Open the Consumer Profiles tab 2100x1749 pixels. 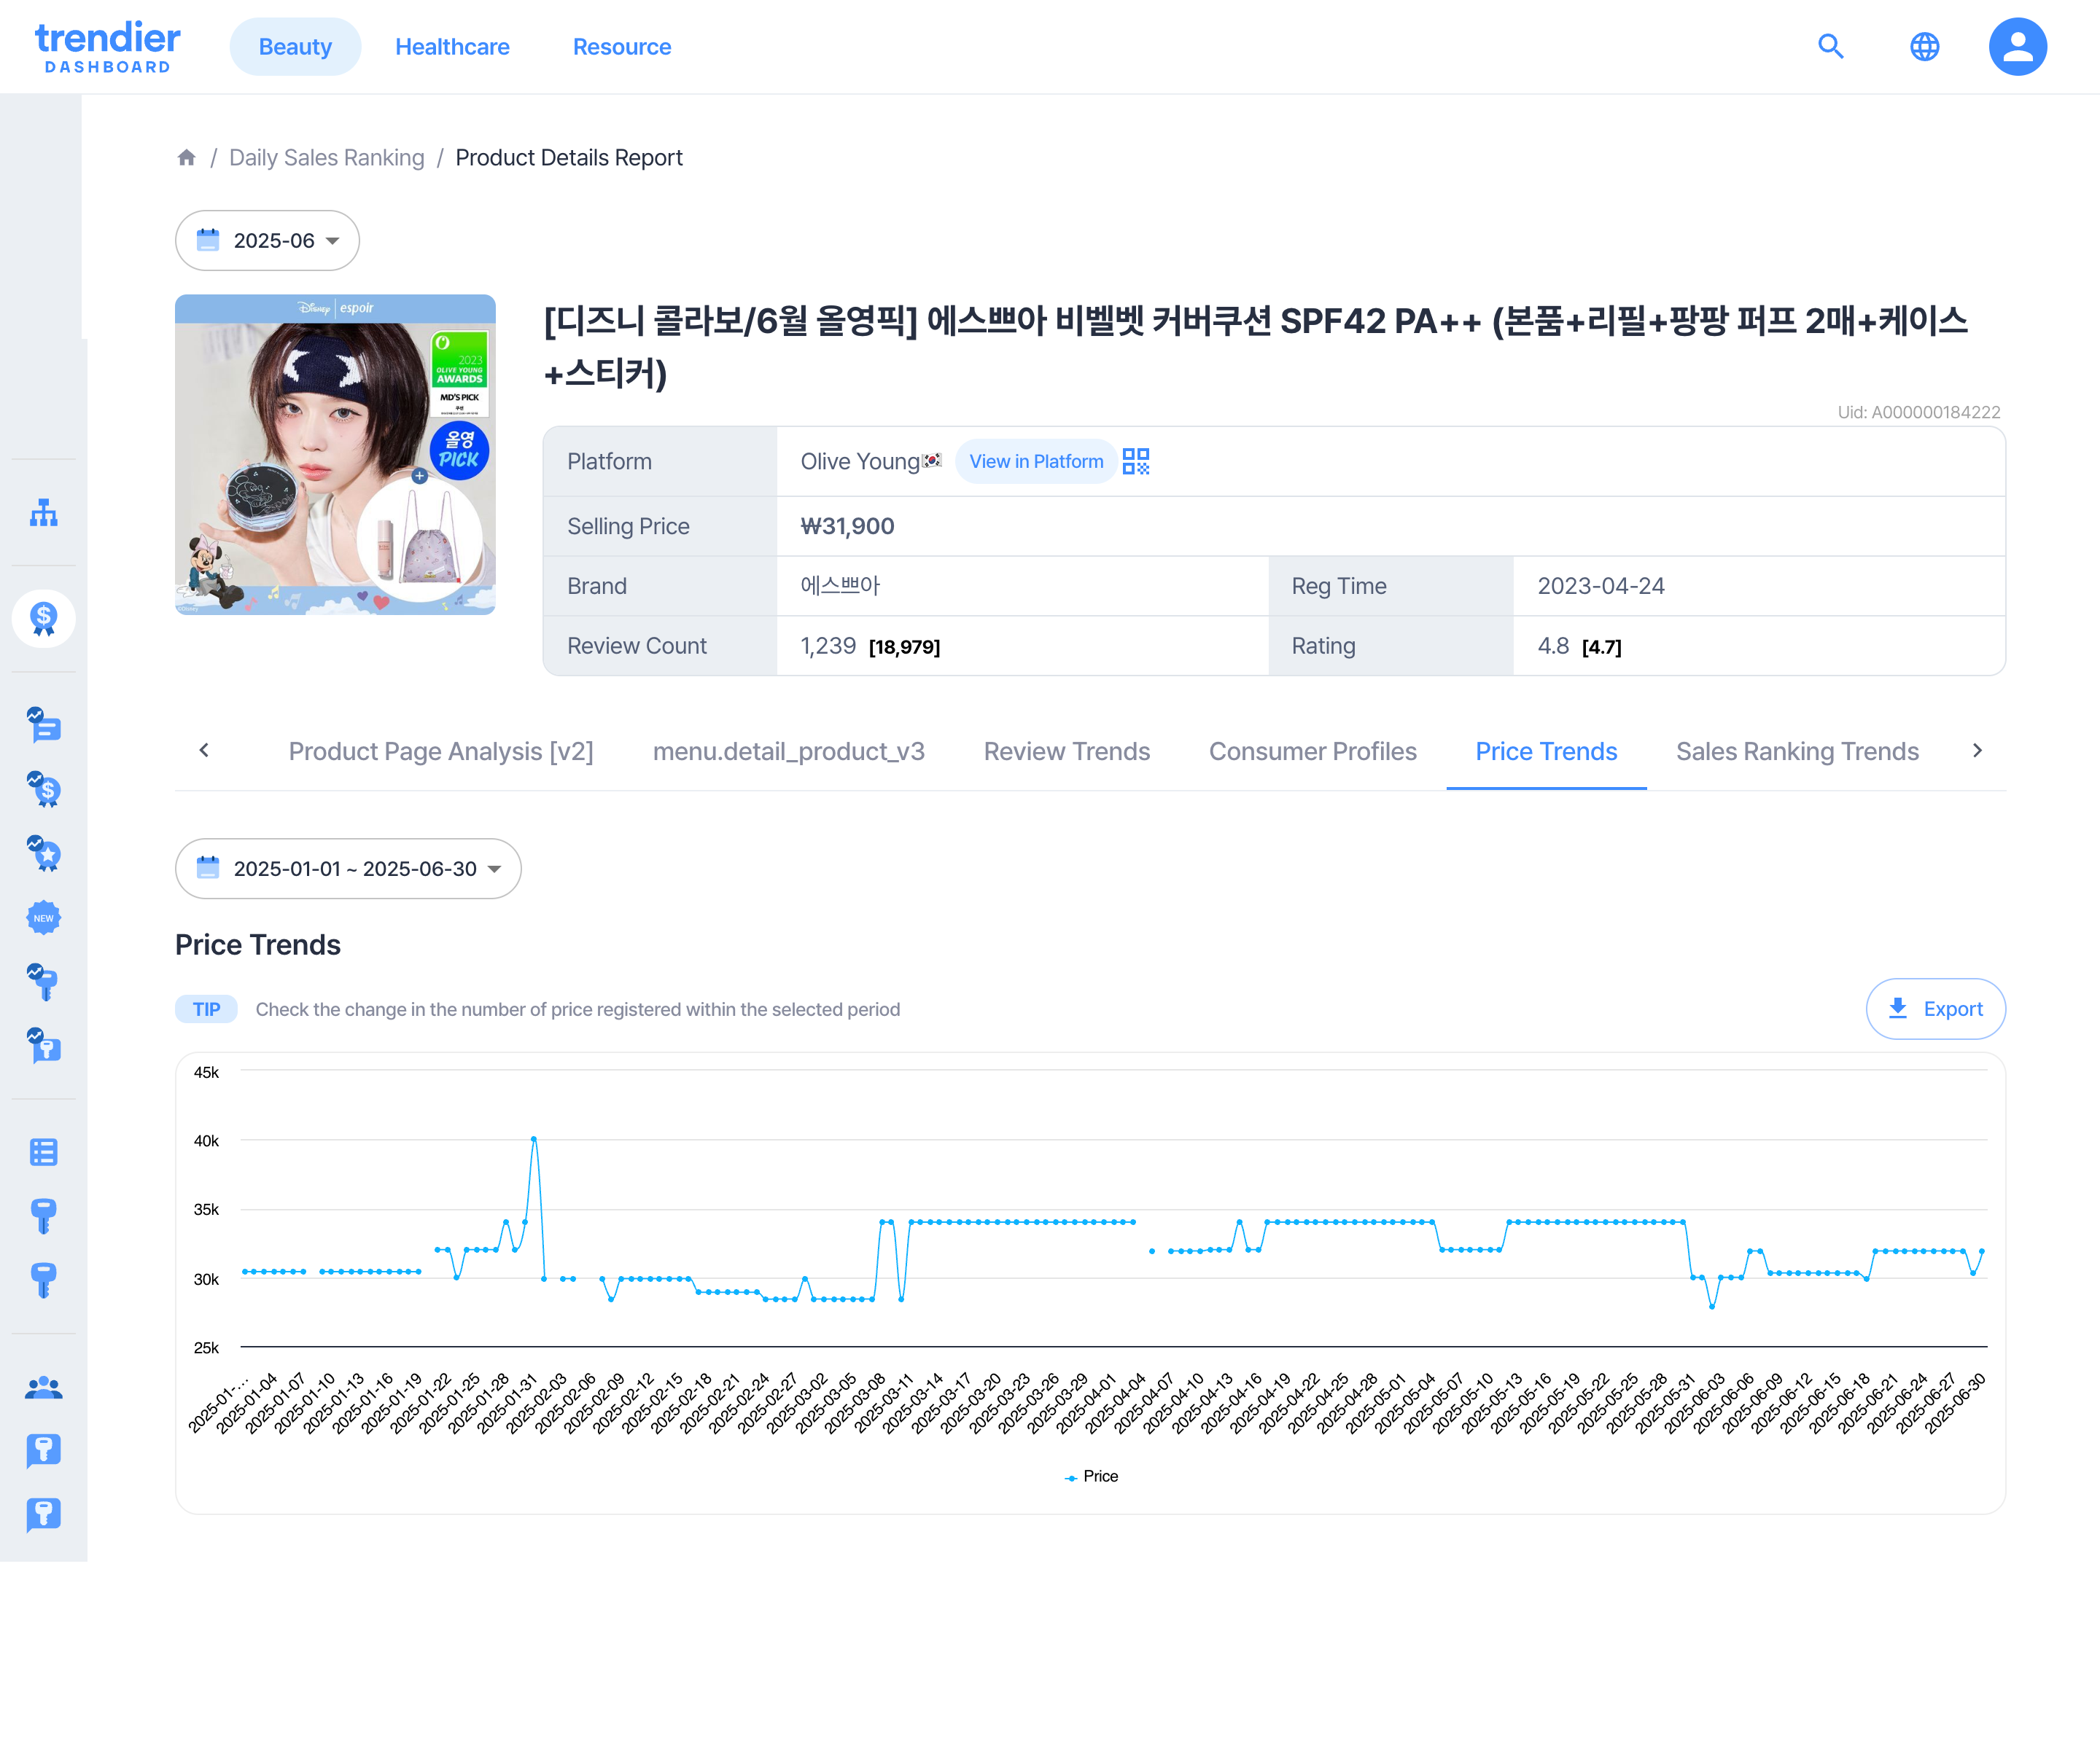tap(1312, 751)
